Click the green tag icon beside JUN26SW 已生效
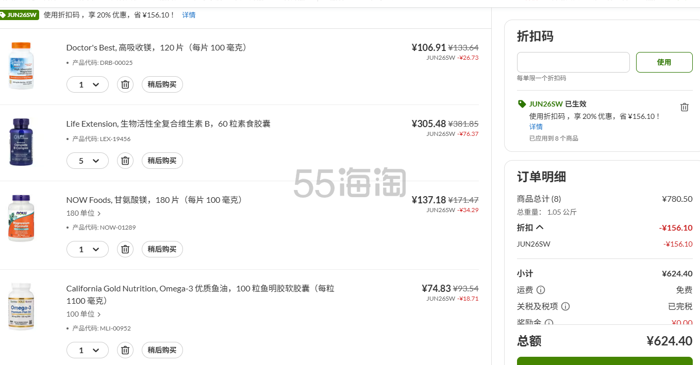Viewport: 700px width, 365px height. (x=522, y=104)
